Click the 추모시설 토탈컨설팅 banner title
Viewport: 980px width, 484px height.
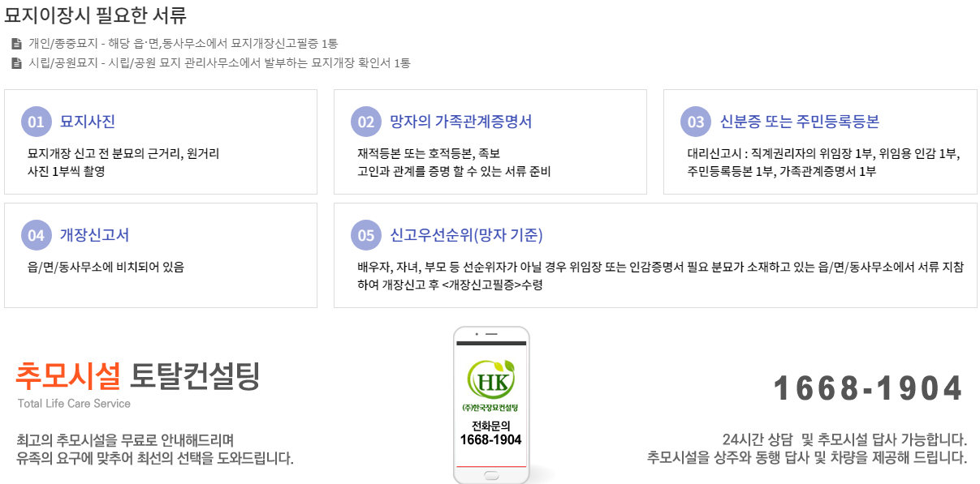[x=138, y=375]
